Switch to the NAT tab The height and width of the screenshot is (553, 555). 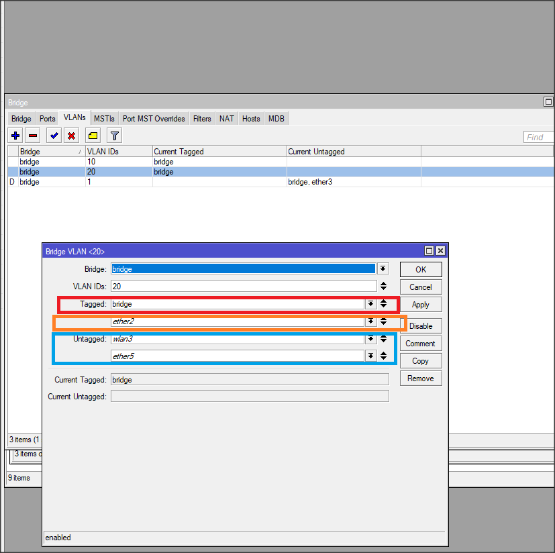[227, 119]
